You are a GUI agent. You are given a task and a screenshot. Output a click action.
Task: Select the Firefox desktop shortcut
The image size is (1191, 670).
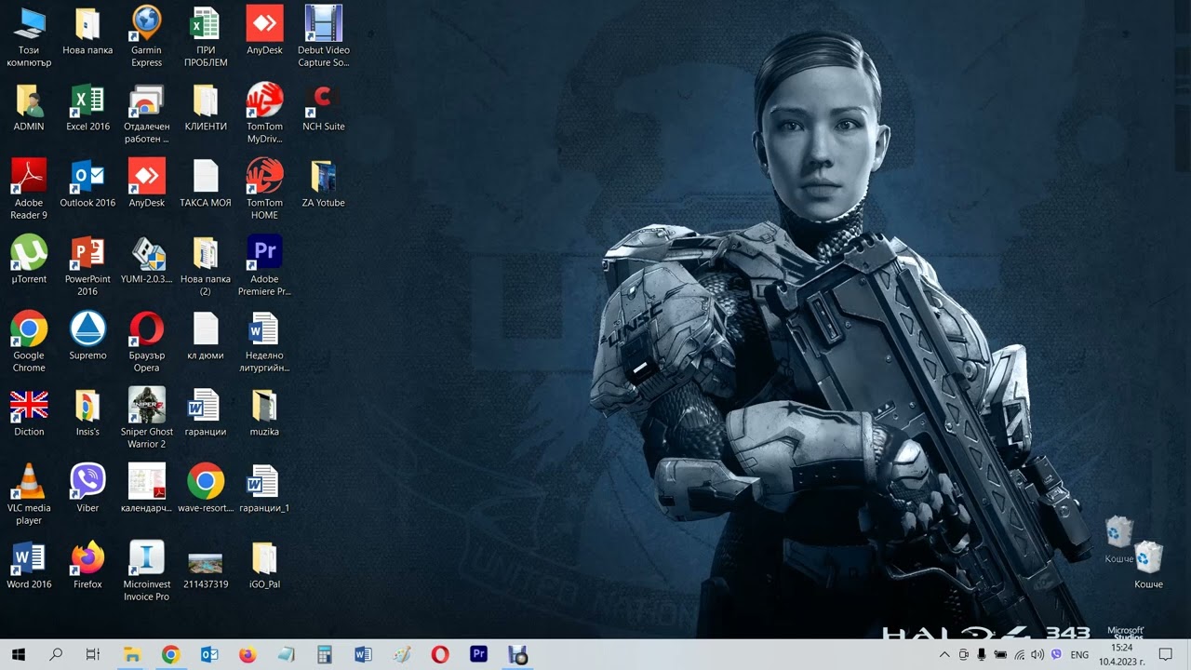(87, 566)
